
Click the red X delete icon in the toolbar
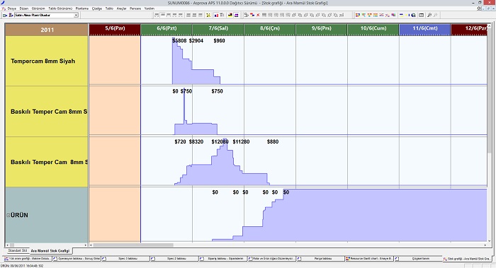(x=258, y=15)
